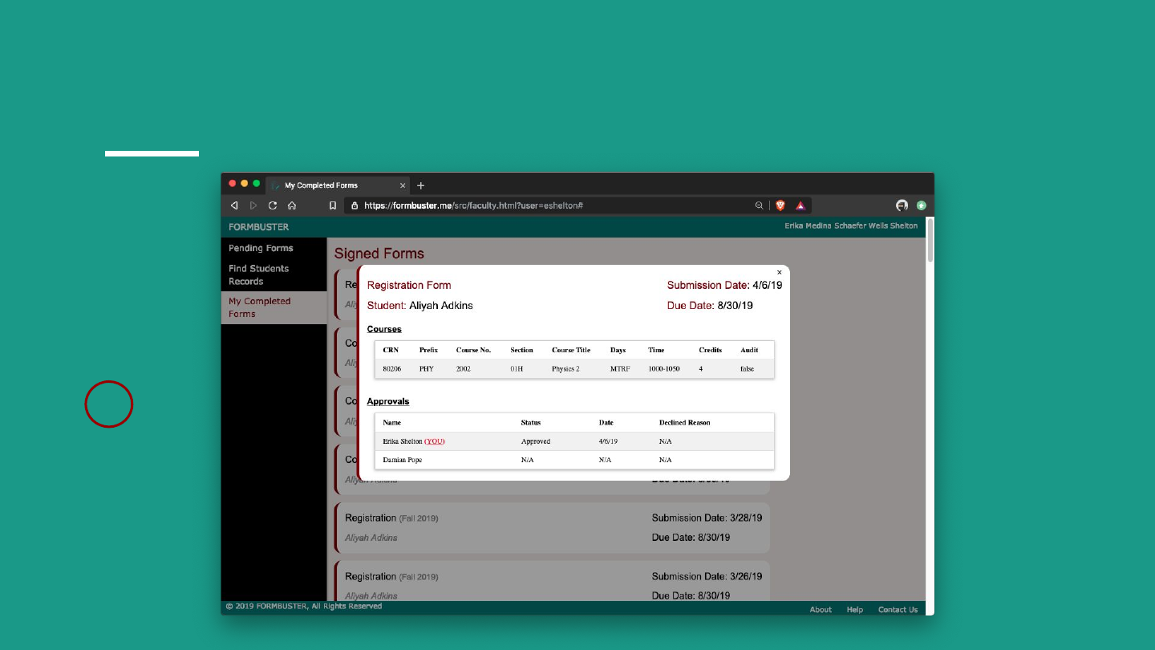
Task: Close the Registration Form popup
Action: point(780,273)
